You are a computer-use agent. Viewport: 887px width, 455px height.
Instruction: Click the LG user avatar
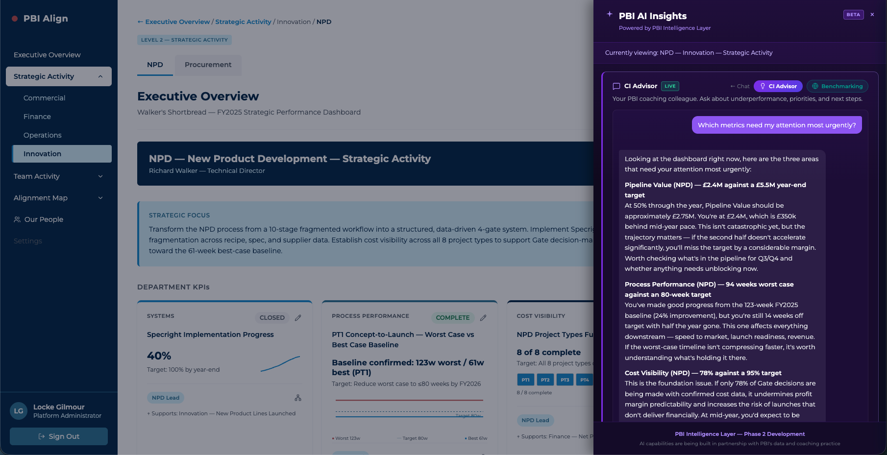pyautogui.click(x=19, y=411)
